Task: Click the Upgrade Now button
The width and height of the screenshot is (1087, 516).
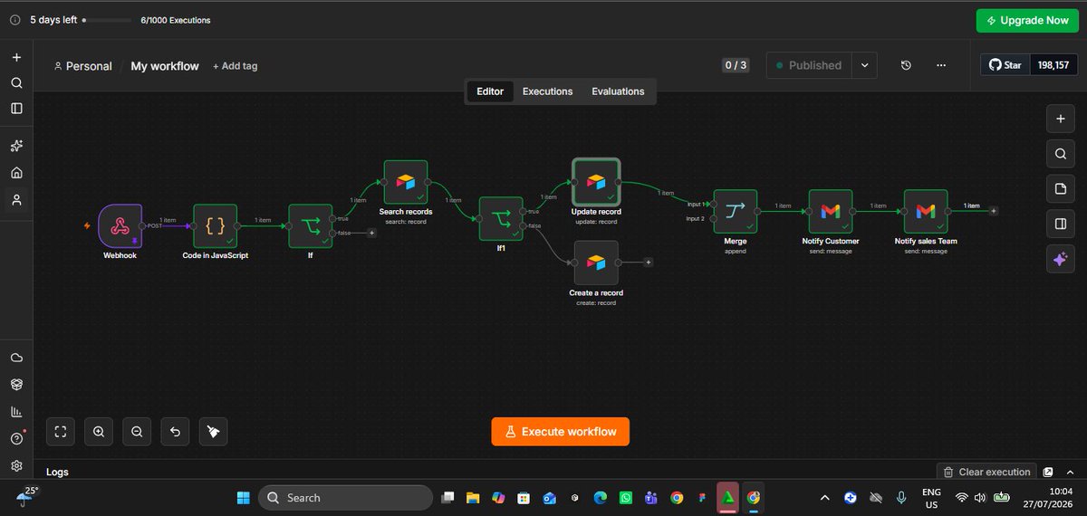Action: (x=1028, y=20)
